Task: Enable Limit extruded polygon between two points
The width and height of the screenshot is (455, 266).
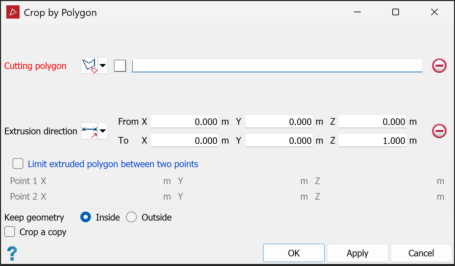Action: pyautogui.click(x=18, y=164)
